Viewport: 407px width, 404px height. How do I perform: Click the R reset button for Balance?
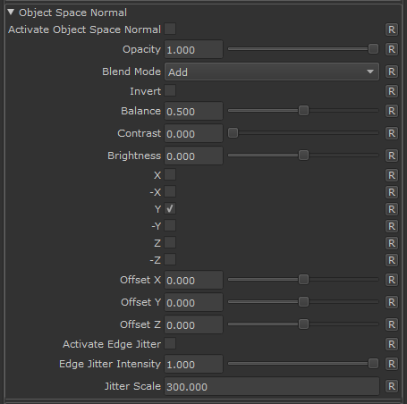(x=392, y=111)
